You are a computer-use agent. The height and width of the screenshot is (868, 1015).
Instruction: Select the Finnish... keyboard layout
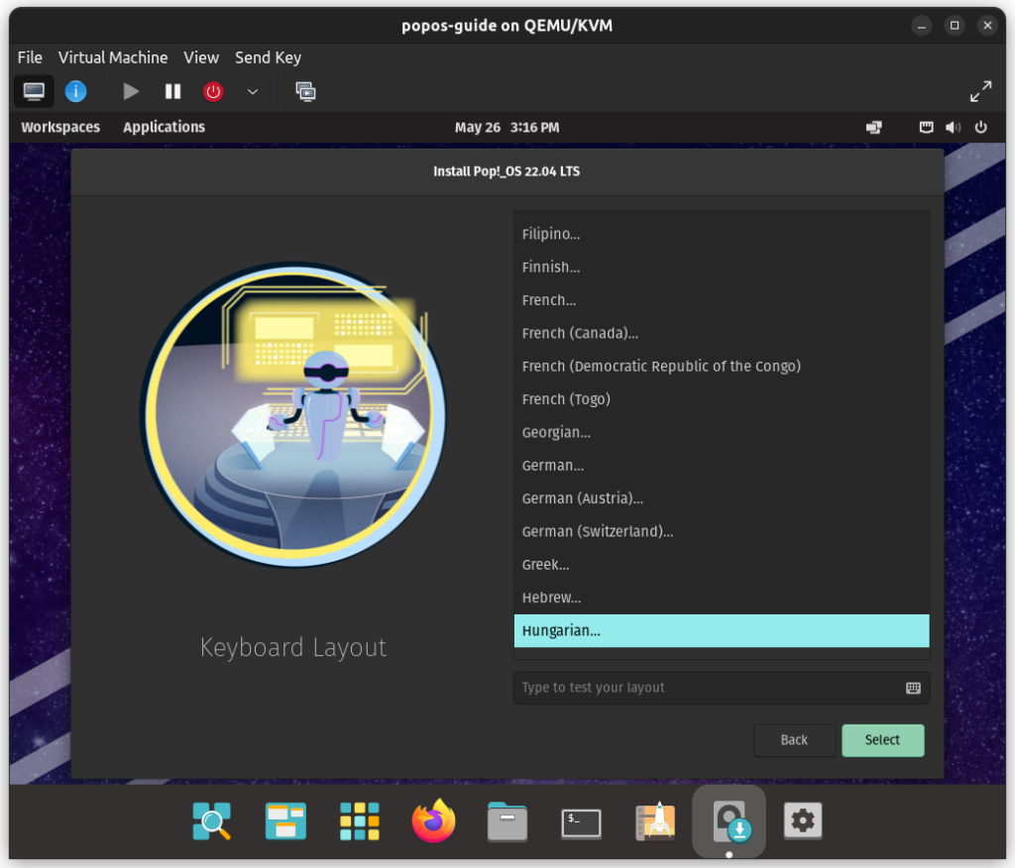pos(722,267)
